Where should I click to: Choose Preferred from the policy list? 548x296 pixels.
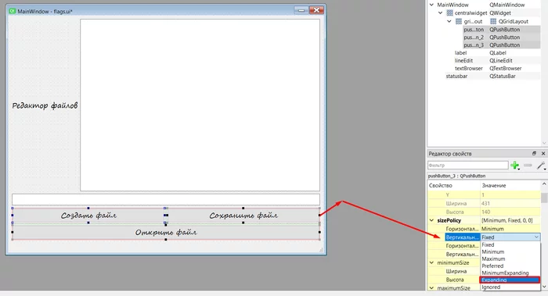pos(510,266)
